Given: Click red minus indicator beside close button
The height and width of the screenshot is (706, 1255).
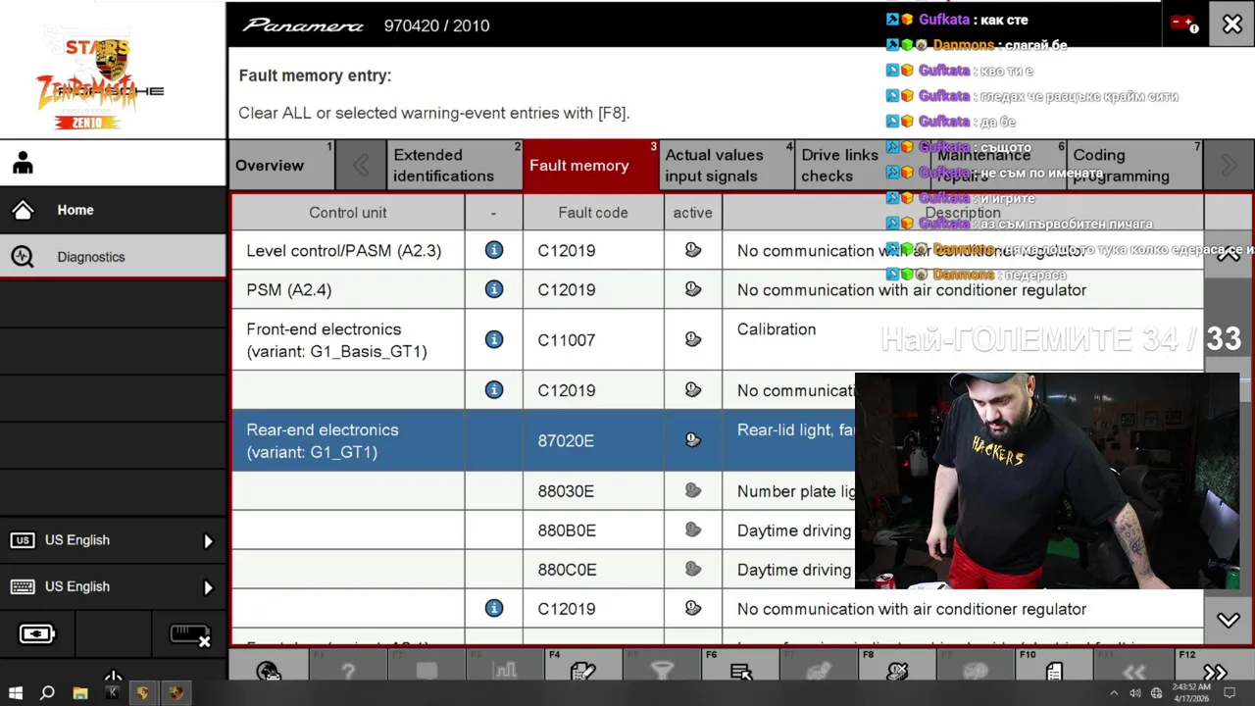Looking at the screenshot, I should click(x=1183, y=24).
